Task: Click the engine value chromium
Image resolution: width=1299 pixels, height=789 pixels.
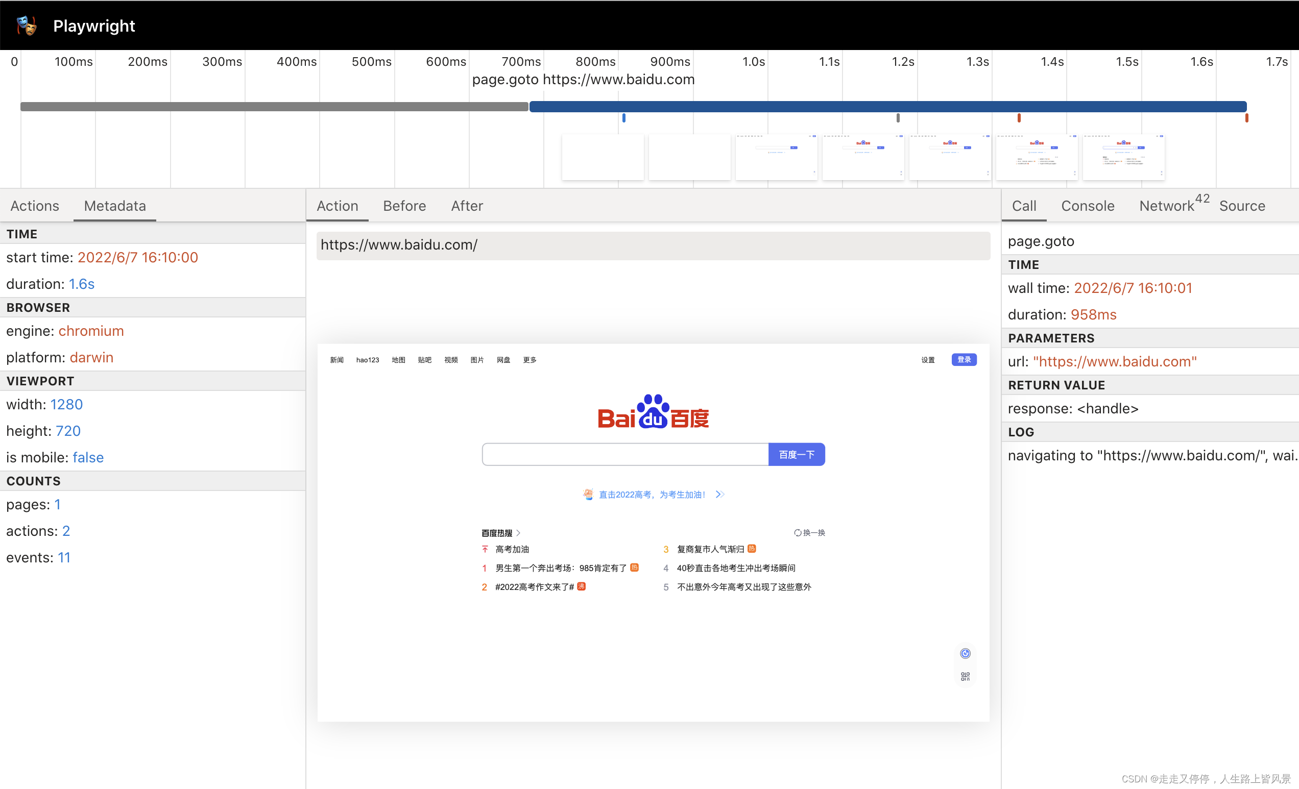Action: point(91,331)
